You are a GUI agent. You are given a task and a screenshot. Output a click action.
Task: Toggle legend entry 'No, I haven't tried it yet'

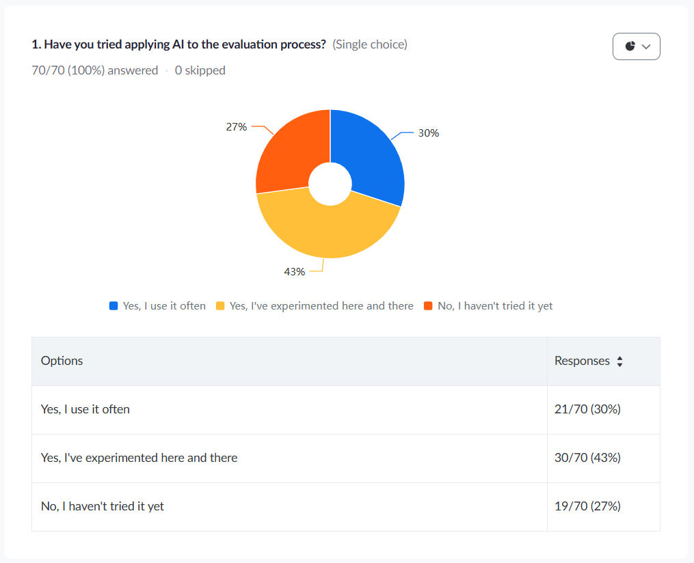tap(495, 306)
